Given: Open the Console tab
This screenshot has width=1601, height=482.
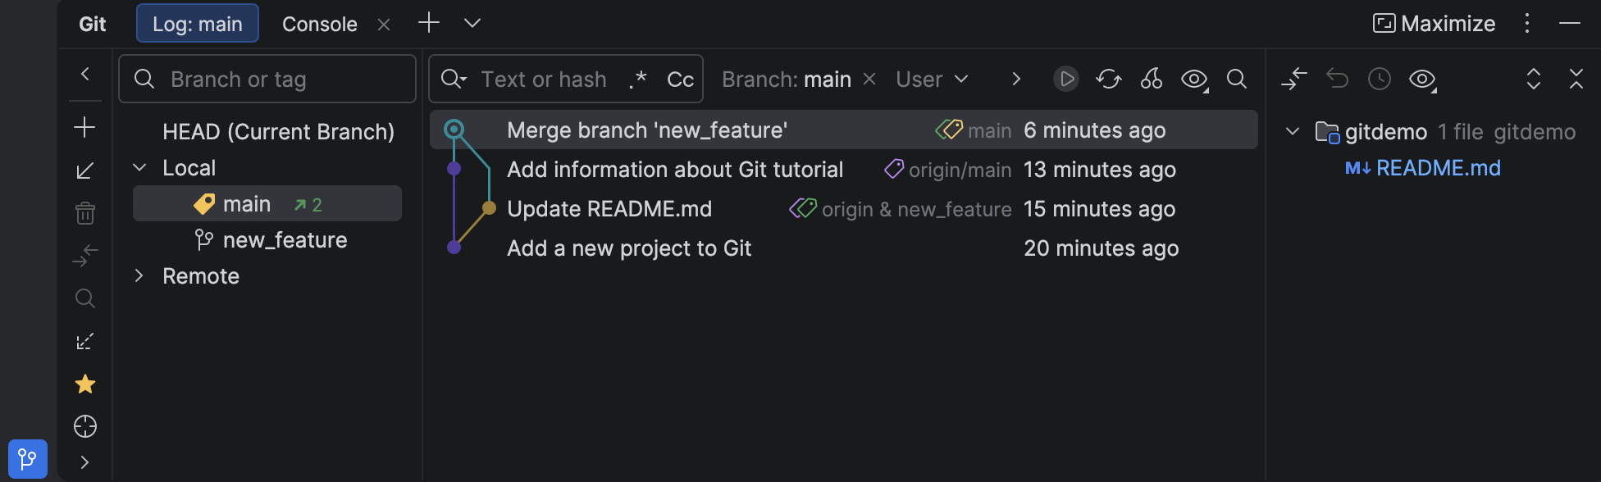Looking at the screenshot, I should pos(320,24).
